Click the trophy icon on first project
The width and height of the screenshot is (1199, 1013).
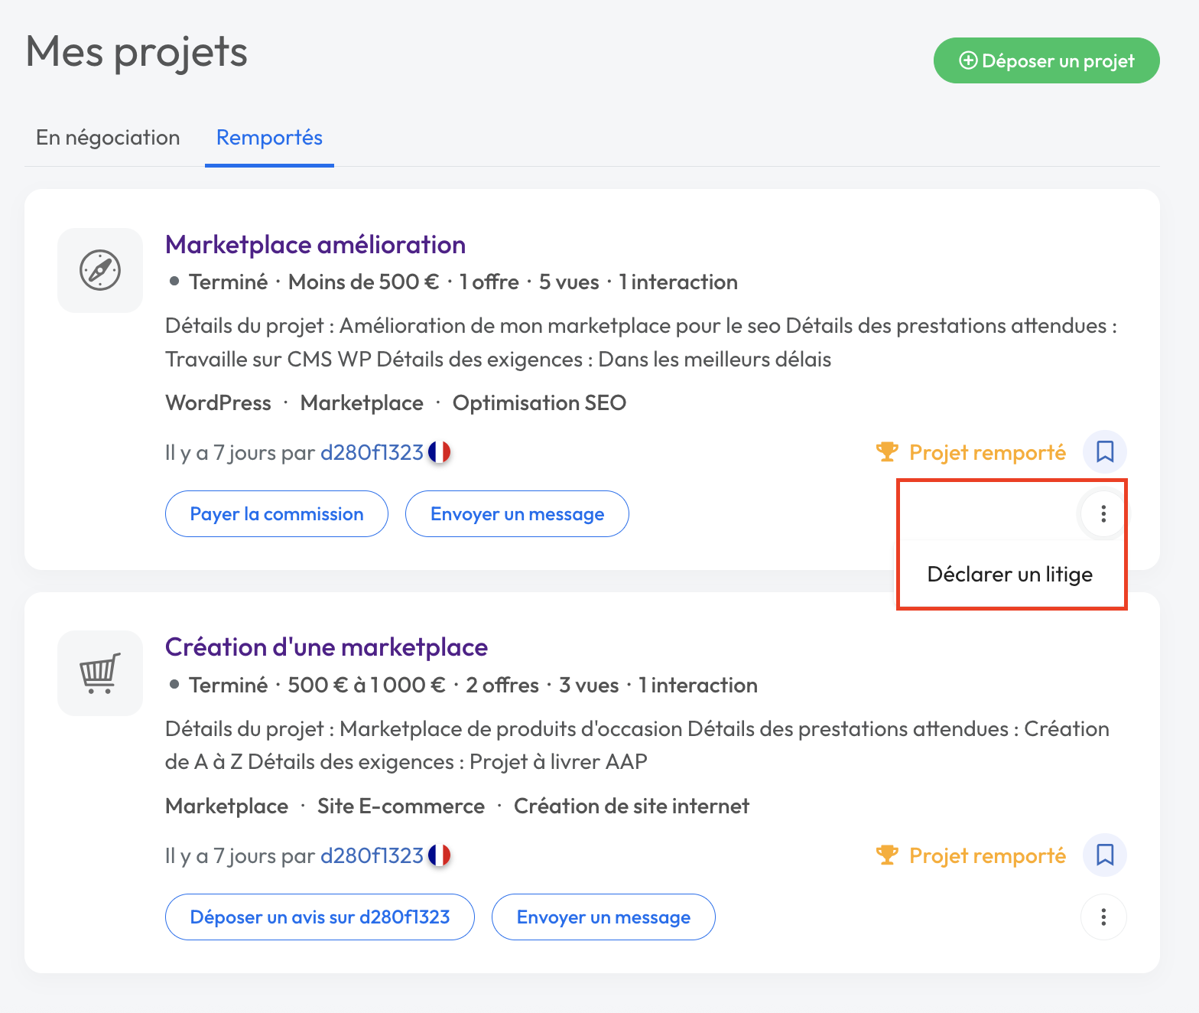pyautogui.click(x=886, y=452)
